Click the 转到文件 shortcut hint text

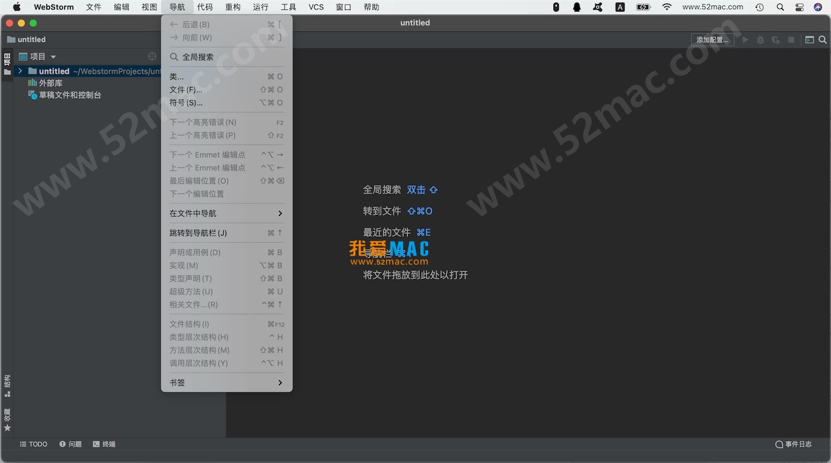coord(398,211)
